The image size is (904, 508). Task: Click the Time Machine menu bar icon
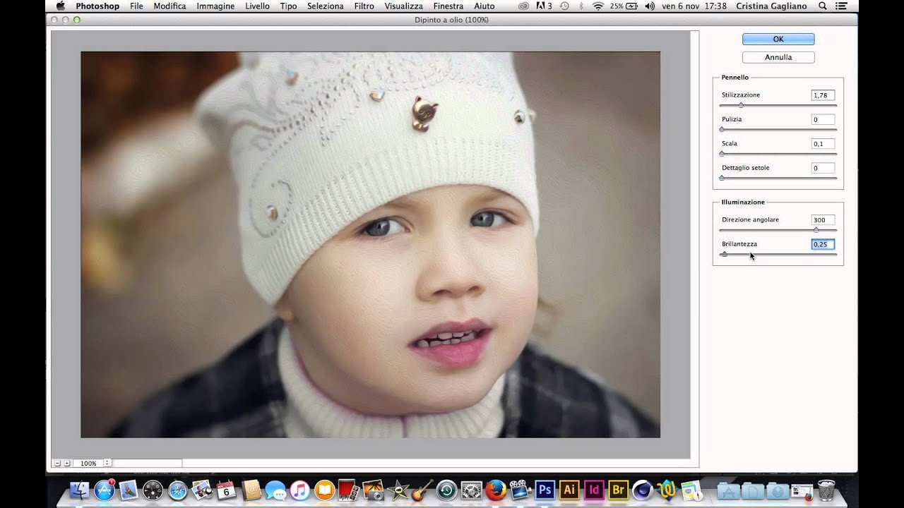(564, 6)
